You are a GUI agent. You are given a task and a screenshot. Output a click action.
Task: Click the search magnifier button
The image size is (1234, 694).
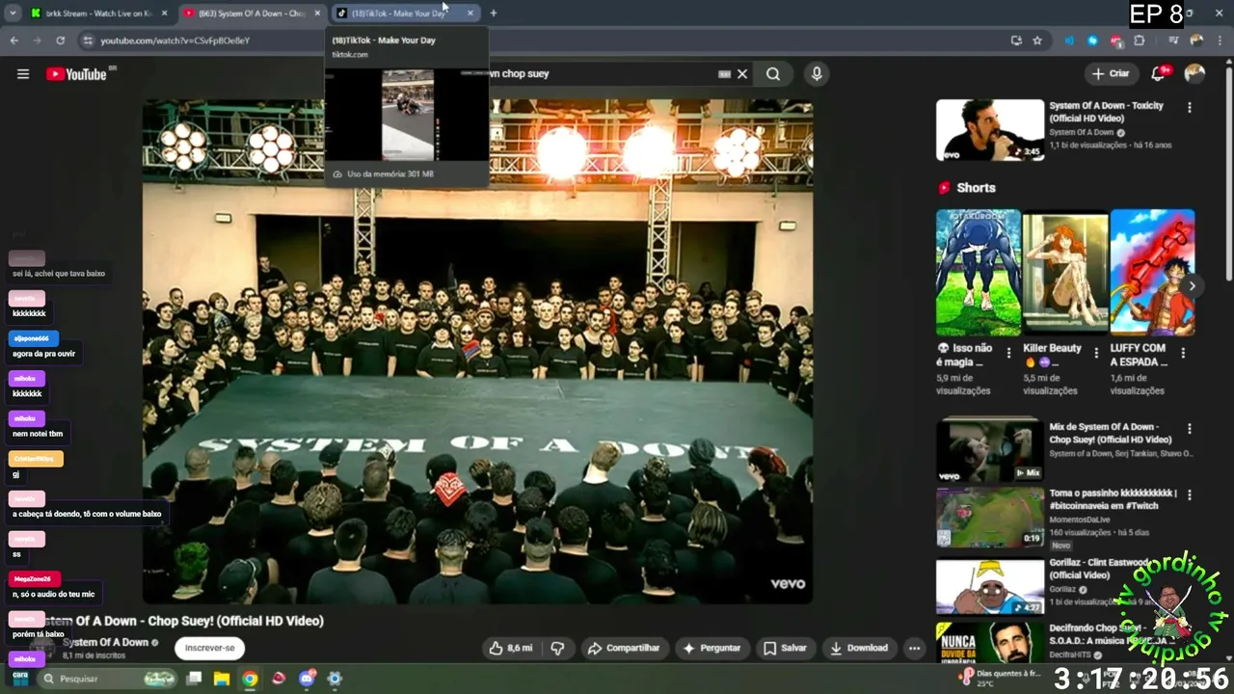(773, 74)
